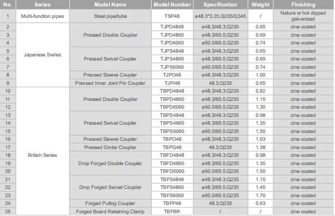Click the Steel pipe/tube model name
Screen dimensions: 335x216
point(110,16)
